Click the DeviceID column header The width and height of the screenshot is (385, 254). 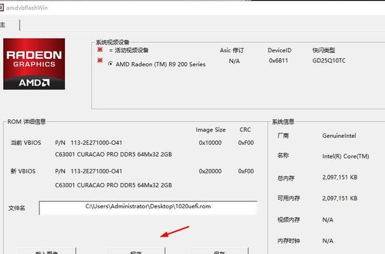click(280, 50)
